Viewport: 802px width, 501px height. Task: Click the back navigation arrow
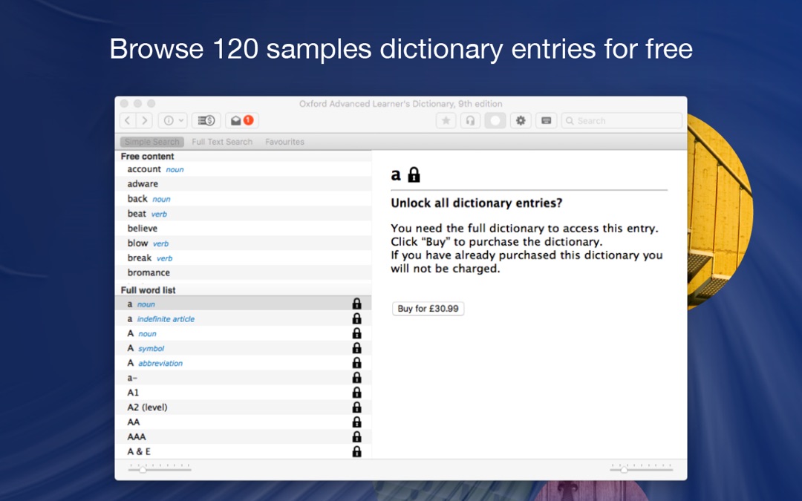tap(128, 120)
